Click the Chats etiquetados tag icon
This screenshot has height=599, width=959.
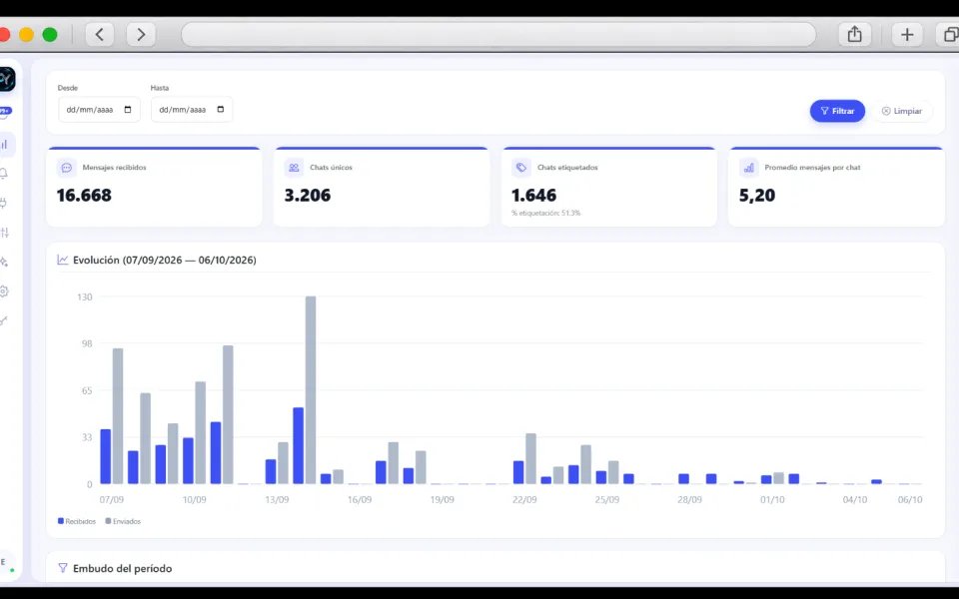tap(521, 168)
